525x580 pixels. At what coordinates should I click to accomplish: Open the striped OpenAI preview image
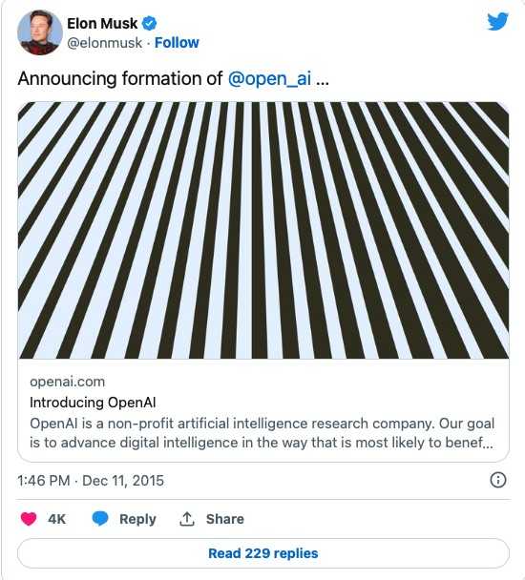coord(263,230)
